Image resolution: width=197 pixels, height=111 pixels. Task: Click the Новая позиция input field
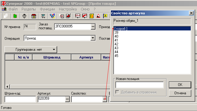pos(140,85)
